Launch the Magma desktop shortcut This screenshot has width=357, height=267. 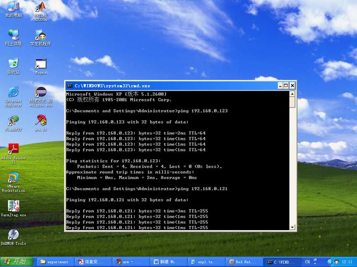tap(41, 66)
